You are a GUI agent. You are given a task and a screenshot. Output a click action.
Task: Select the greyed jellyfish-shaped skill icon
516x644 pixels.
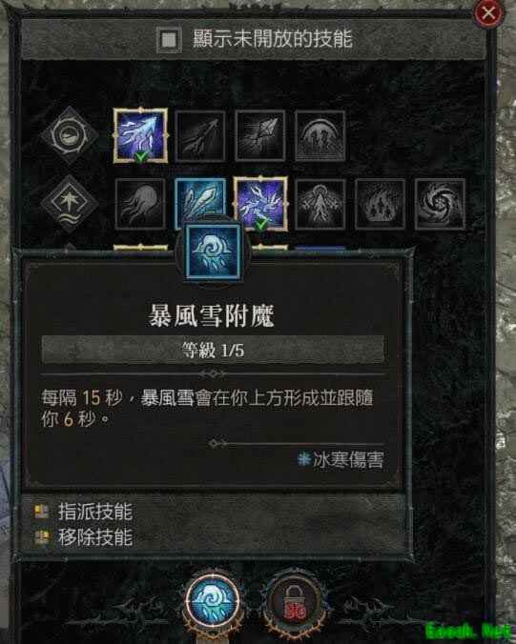pos(140,204)
